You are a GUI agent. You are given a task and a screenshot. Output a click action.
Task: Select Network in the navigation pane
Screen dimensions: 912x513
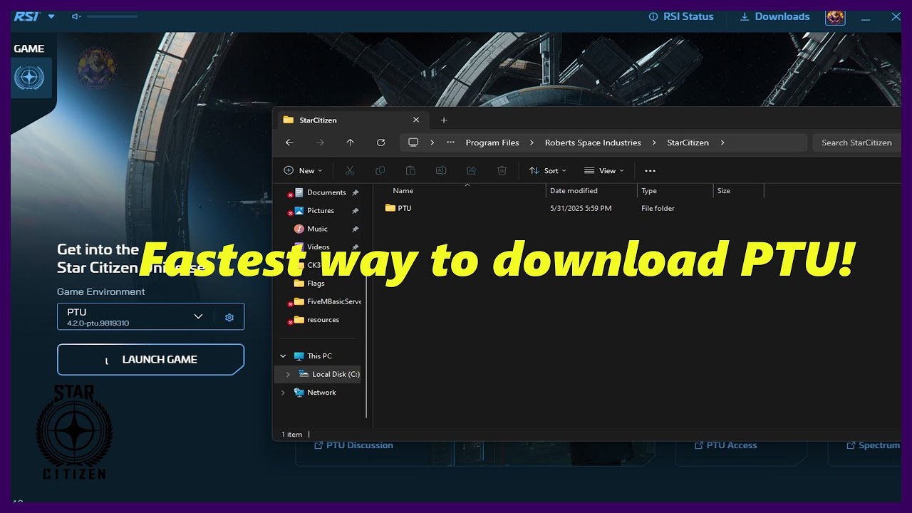point(321,393)
